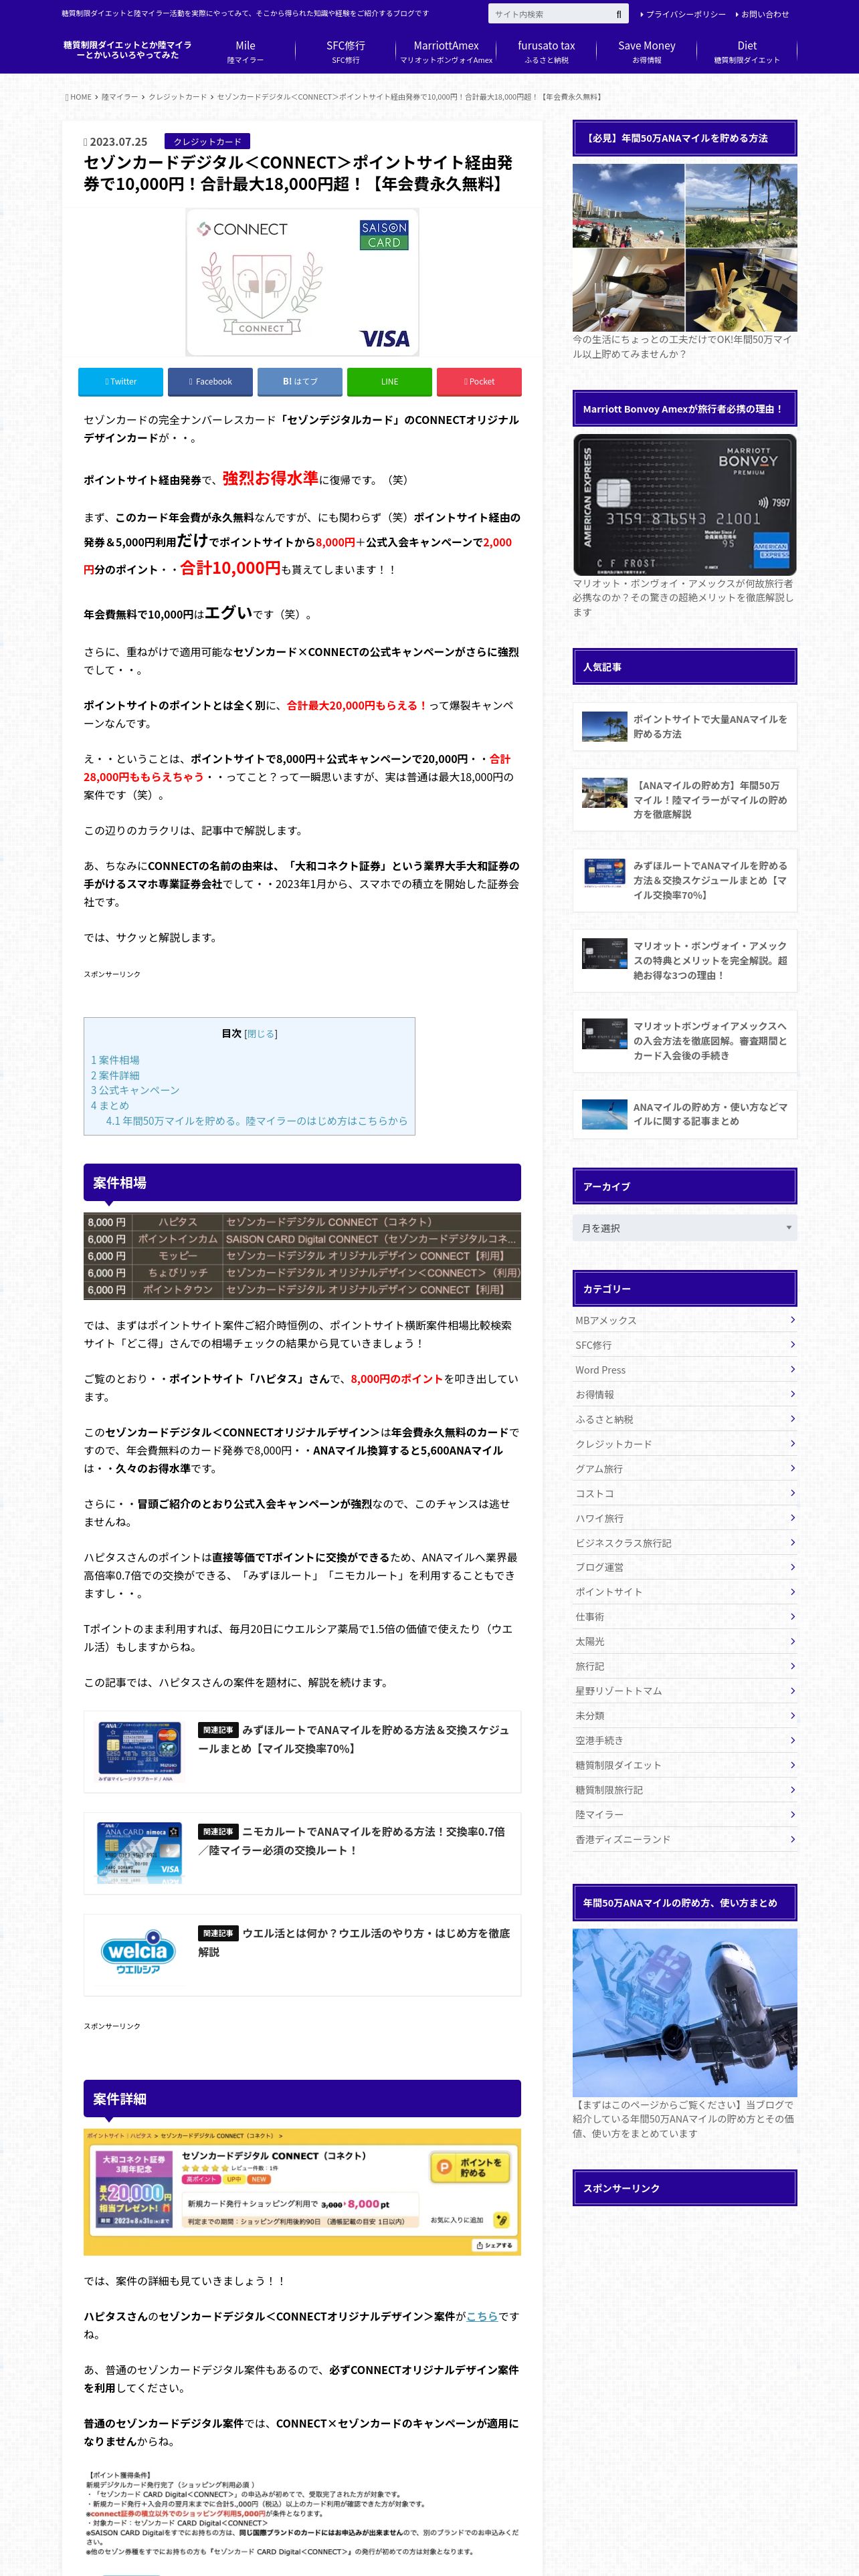The height and width of the screenshot is (2576, 859).
Task: Open the ふるさと納税 category
Action: pos(684,1419)
